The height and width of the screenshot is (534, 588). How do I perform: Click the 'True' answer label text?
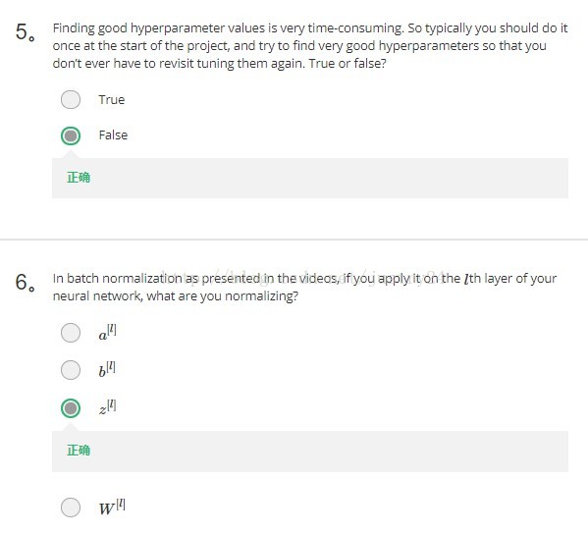point(111,100)
